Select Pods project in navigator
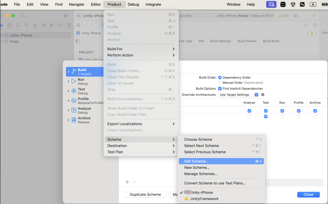The height and width of the screenshot is (204, 328). pyautogui.click(x=36, y=41)
